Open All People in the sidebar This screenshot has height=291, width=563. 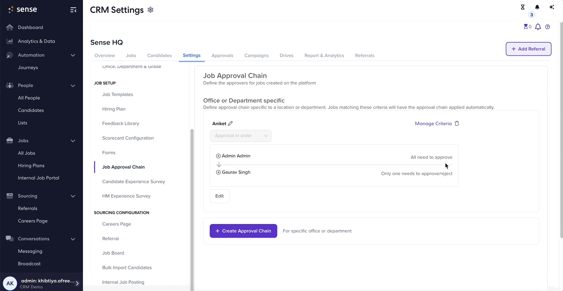[x=29, y=98]
